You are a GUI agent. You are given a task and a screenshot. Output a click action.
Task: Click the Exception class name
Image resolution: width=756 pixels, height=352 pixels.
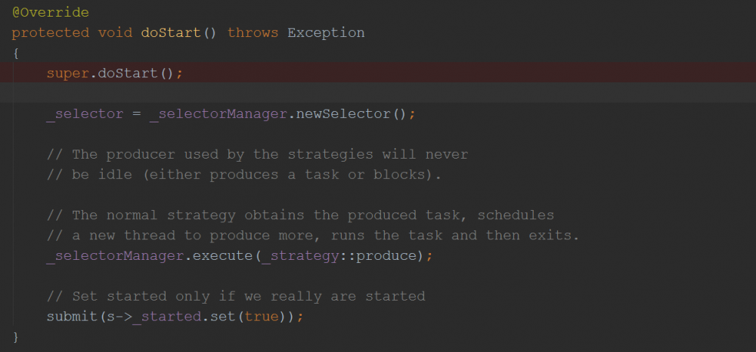[x=326, y=33]
